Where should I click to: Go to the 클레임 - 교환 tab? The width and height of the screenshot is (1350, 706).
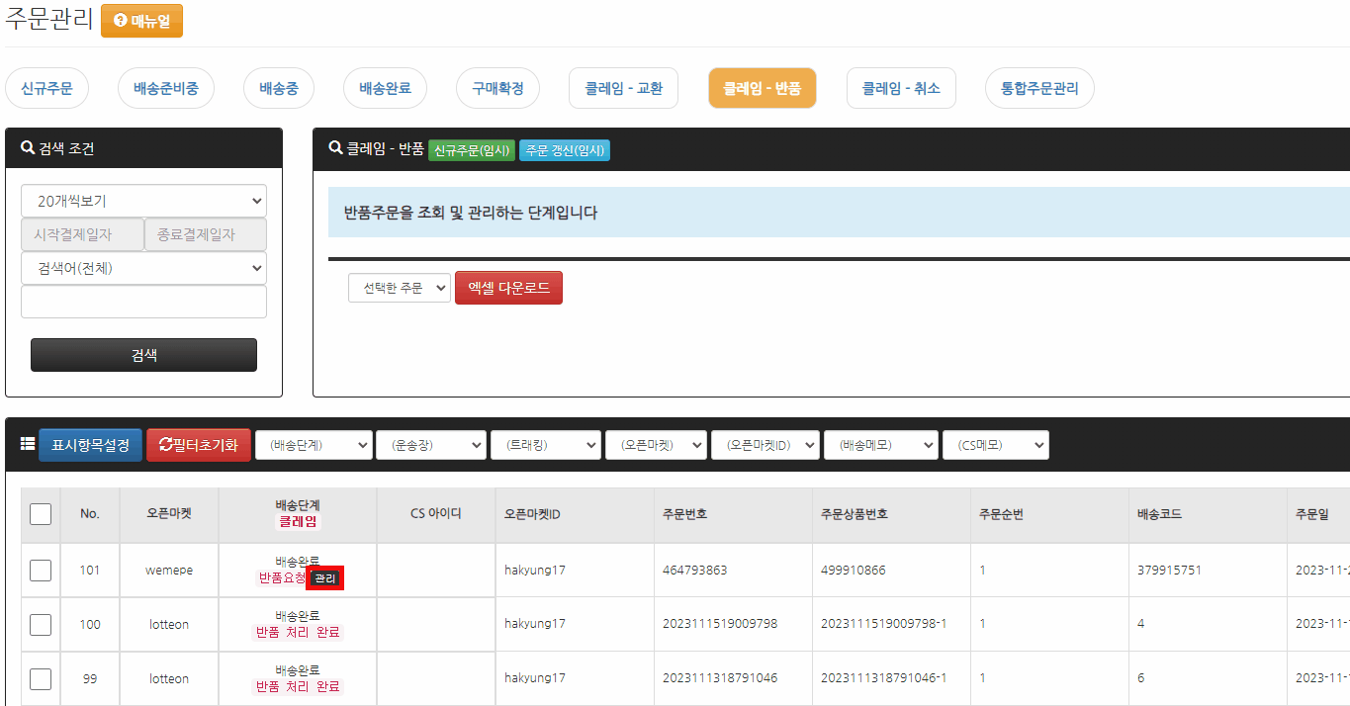pos(623,88)
